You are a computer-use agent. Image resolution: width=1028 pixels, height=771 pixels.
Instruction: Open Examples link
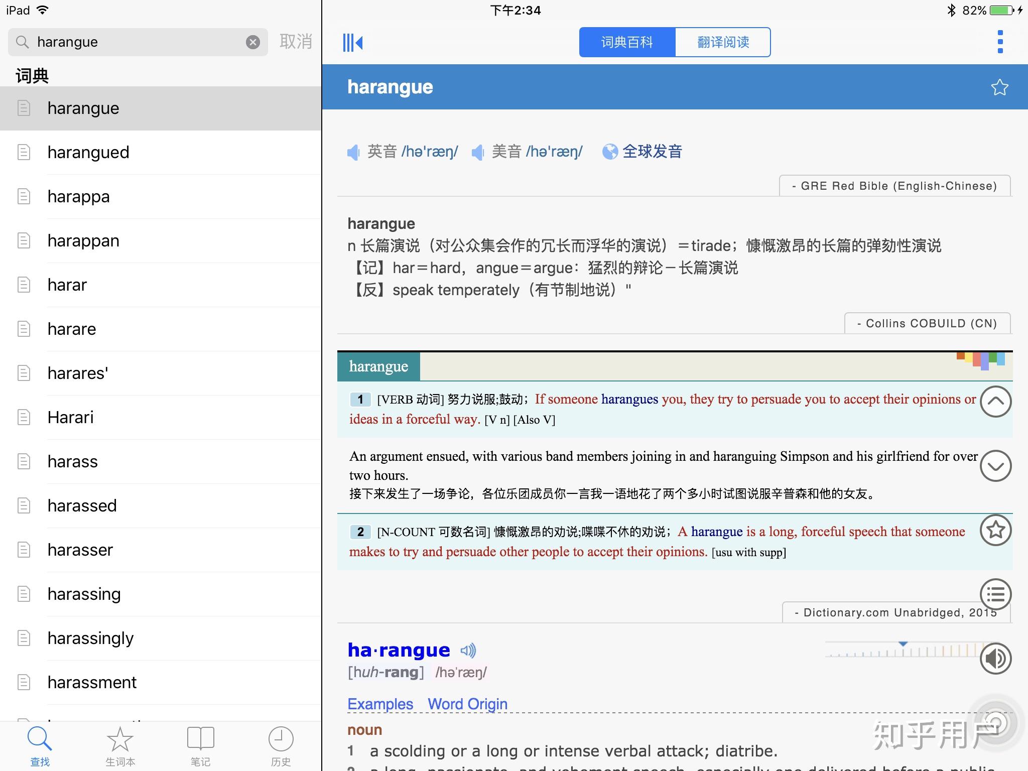380,704
